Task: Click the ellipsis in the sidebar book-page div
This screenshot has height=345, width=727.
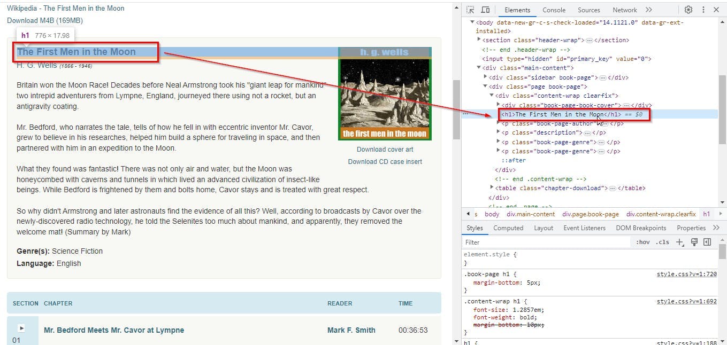Action: point(602,77)
